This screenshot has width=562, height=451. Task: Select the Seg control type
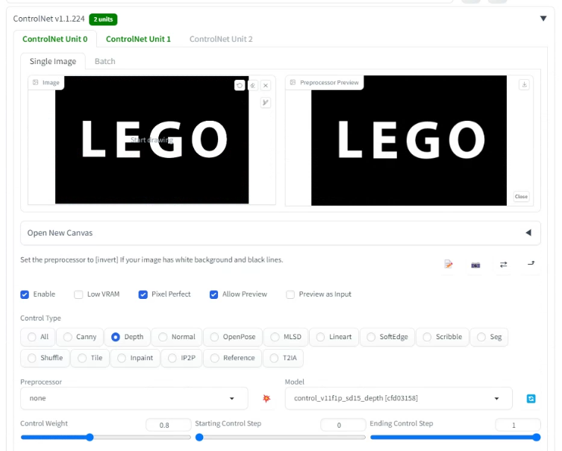[x=489, y=337]
